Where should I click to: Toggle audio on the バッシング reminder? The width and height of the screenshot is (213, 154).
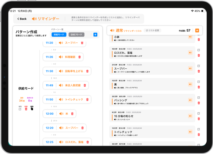pos(190,100)
